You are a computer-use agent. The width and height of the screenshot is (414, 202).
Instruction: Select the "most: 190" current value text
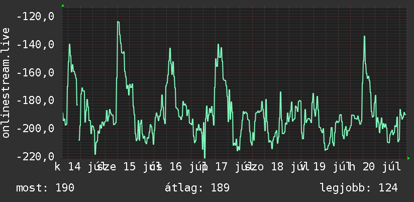point(45,188)
